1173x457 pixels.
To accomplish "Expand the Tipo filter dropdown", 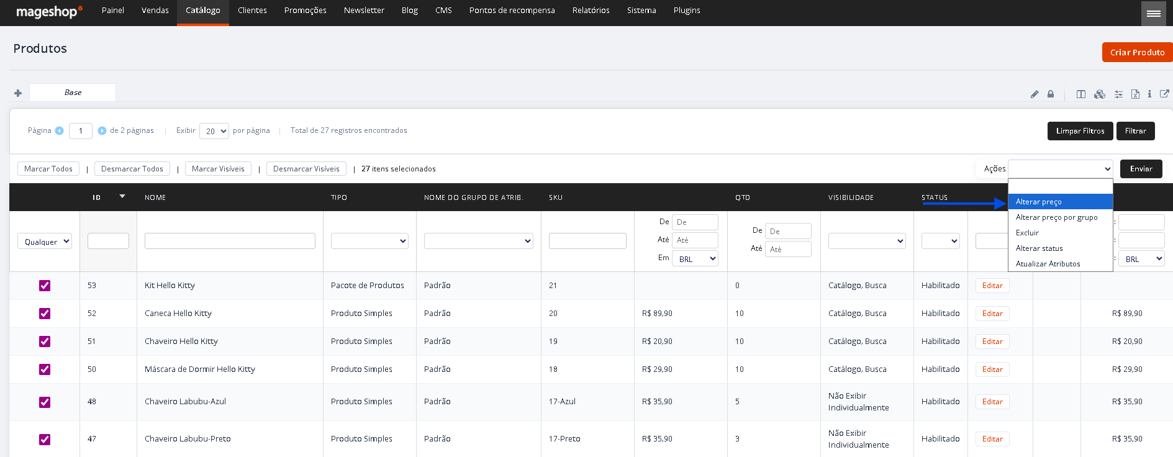I will (x=369, y=241).
